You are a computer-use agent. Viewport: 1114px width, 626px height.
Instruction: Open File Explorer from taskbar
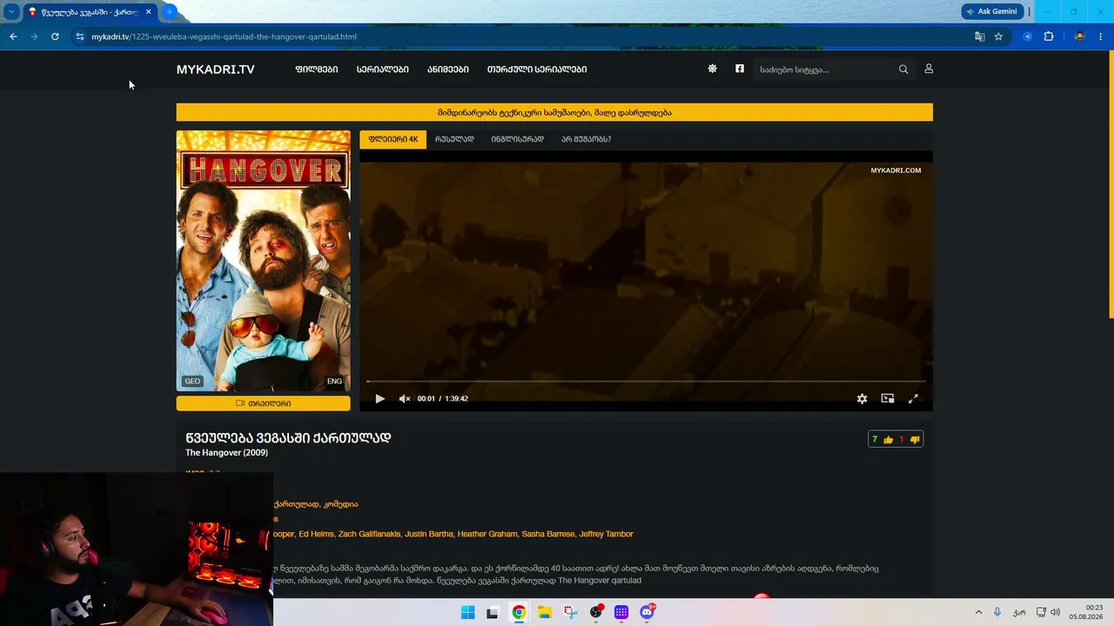[544, 612]
